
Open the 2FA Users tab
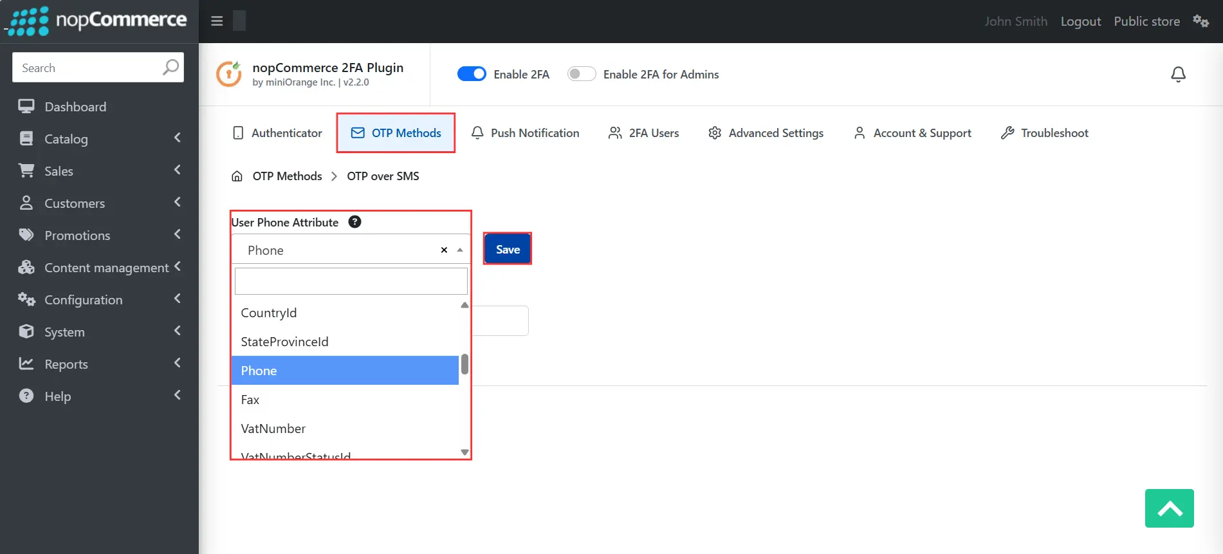tap(643, 133)
